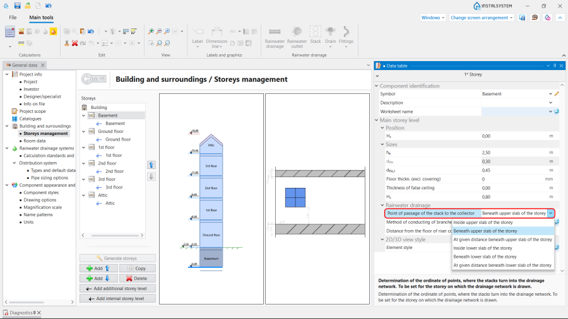Click the left tree panel horizontal scrollbar
This screenshot has height=319, width=568.
coord(27,302)
